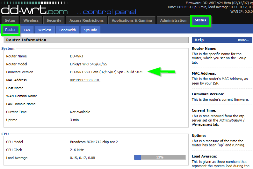
Task: Select the Status tab
Action: tap(200, 20)
